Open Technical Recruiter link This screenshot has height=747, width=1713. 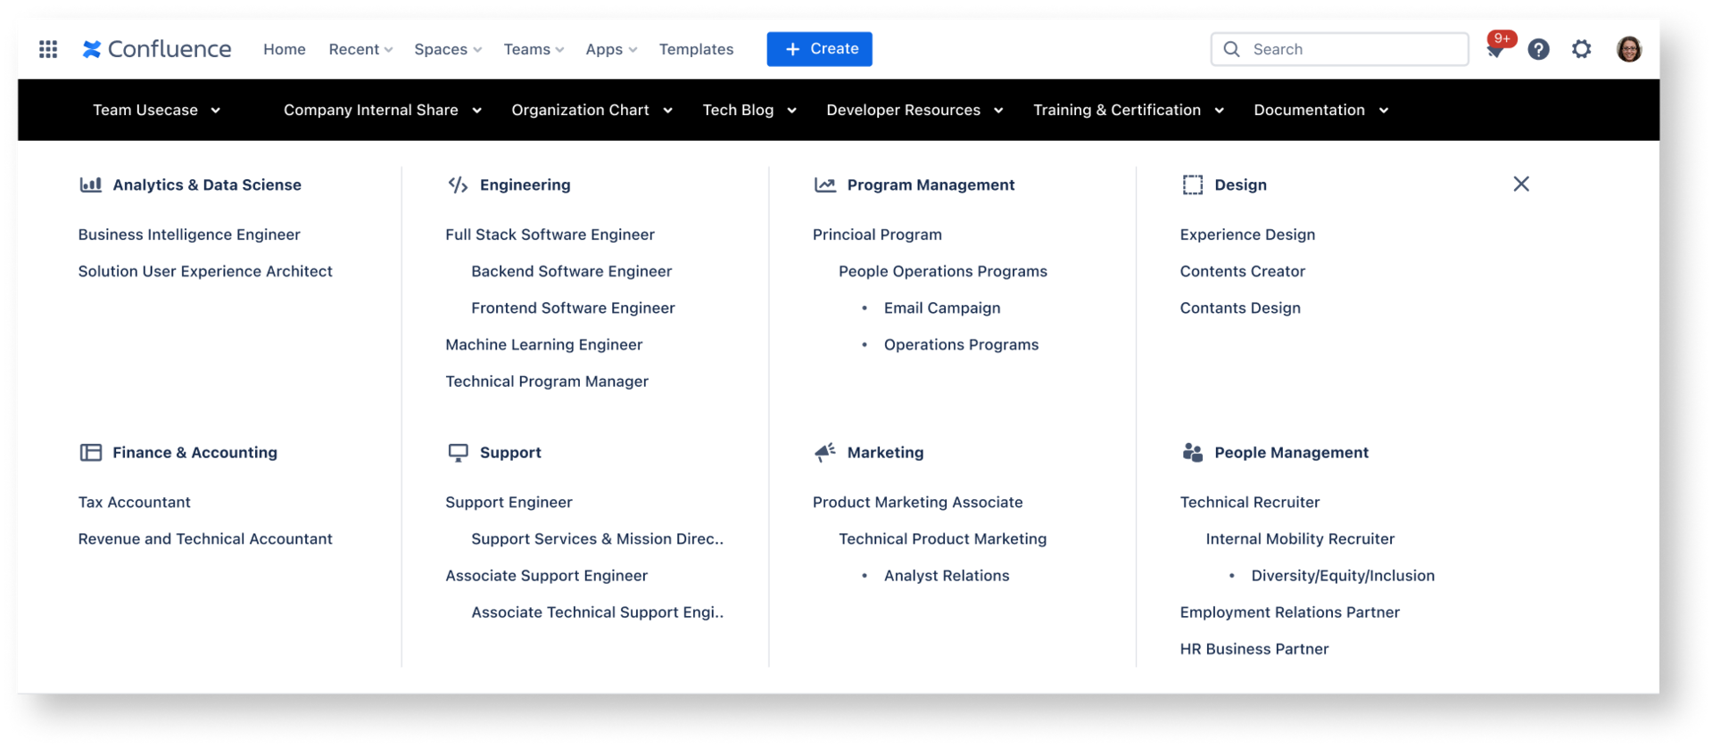coord(1249,502)
